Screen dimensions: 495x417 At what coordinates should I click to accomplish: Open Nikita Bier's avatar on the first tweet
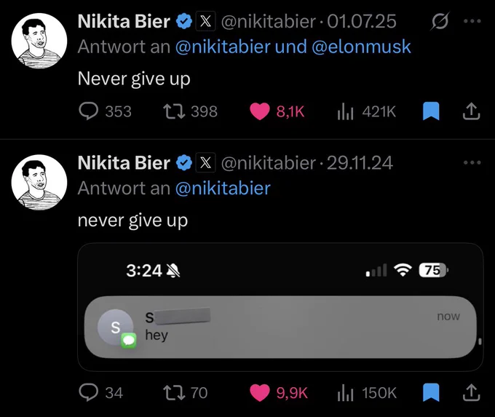(39, 41)
